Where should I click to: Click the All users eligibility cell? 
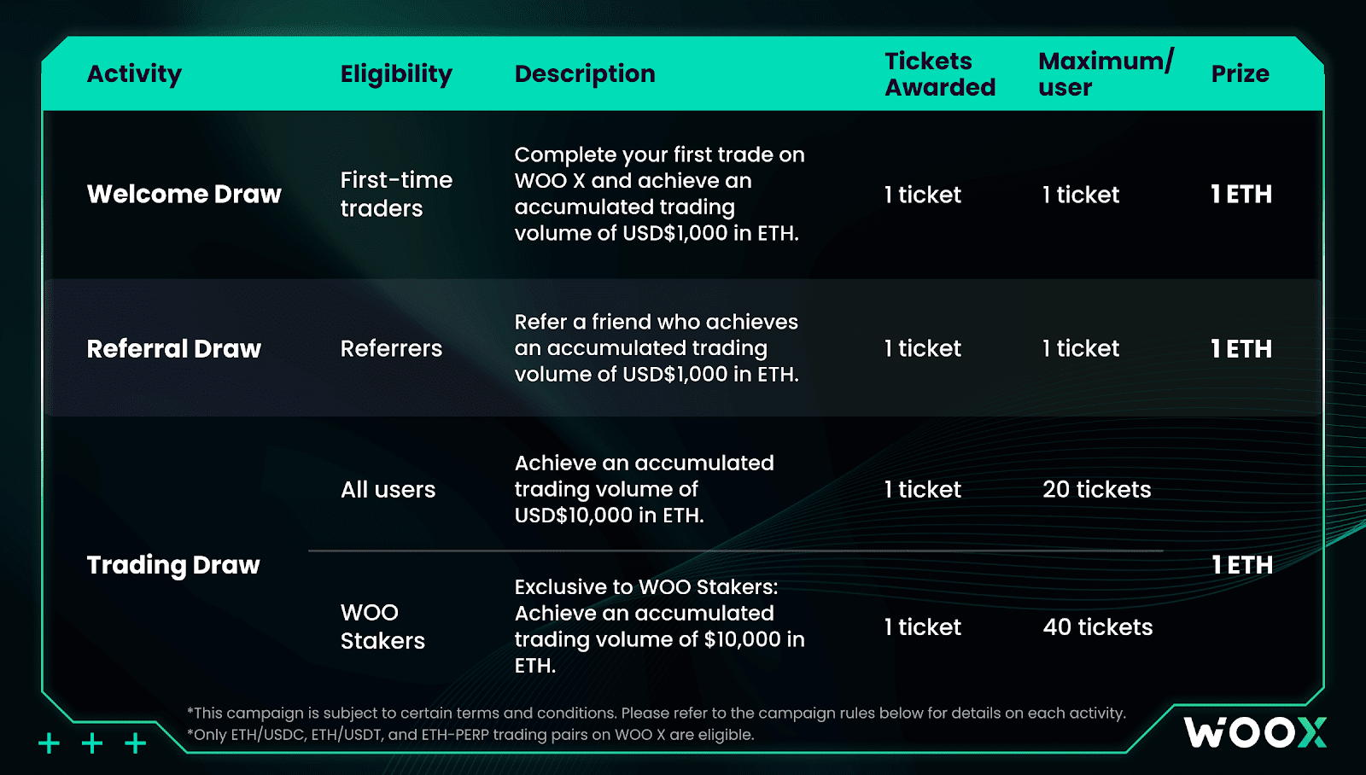(388, 489)
